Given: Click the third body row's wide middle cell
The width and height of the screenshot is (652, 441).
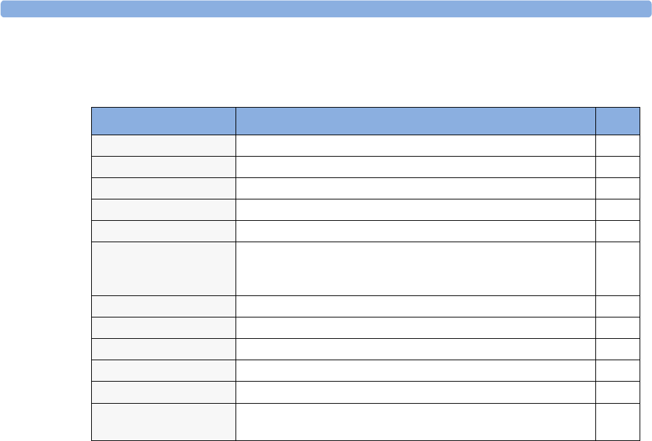Looking at the screenshot, I should (415, 188).
